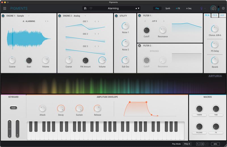Select previous OSC 1 waveform

95,21
